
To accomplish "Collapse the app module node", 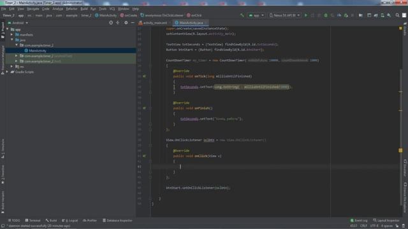I will click(x=7, y=29).
